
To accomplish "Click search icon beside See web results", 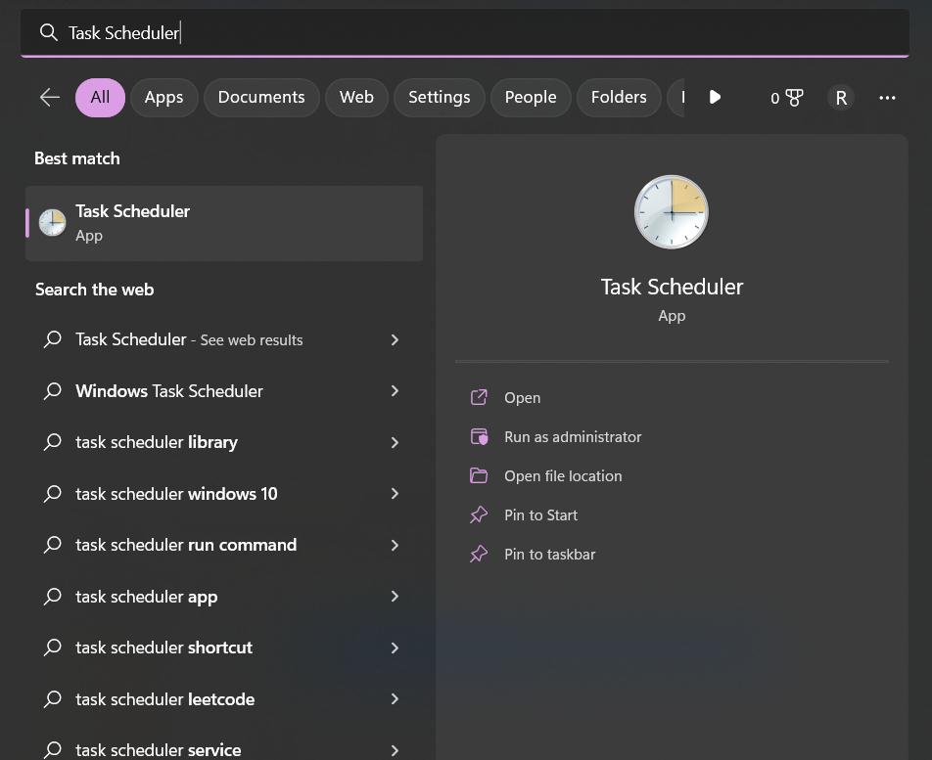I will (x=52, y=339).
